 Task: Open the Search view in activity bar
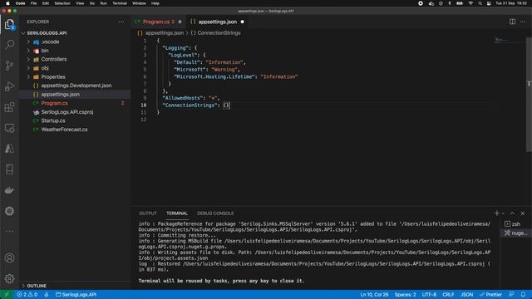9,44
